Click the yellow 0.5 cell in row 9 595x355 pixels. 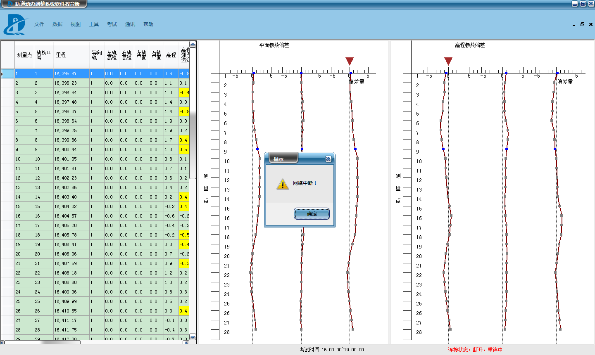(x=184, y=149)
